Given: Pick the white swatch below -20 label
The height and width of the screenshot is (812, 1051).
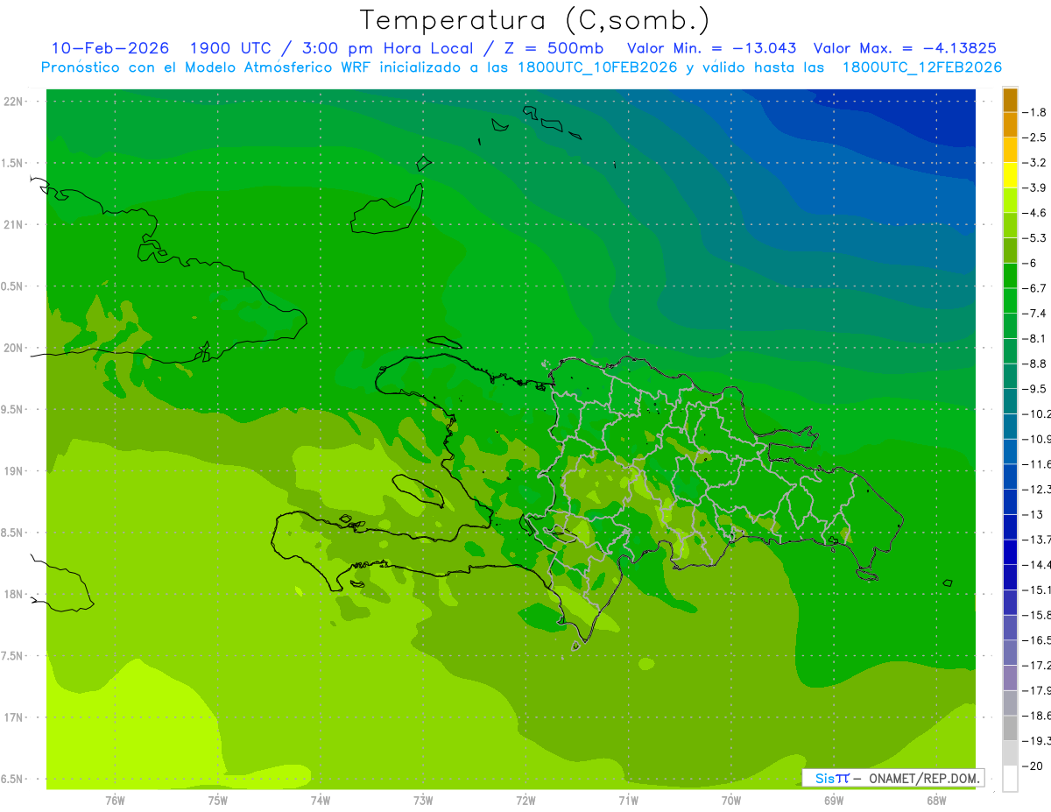Looking at the screenshot, I should point(1010,779).
